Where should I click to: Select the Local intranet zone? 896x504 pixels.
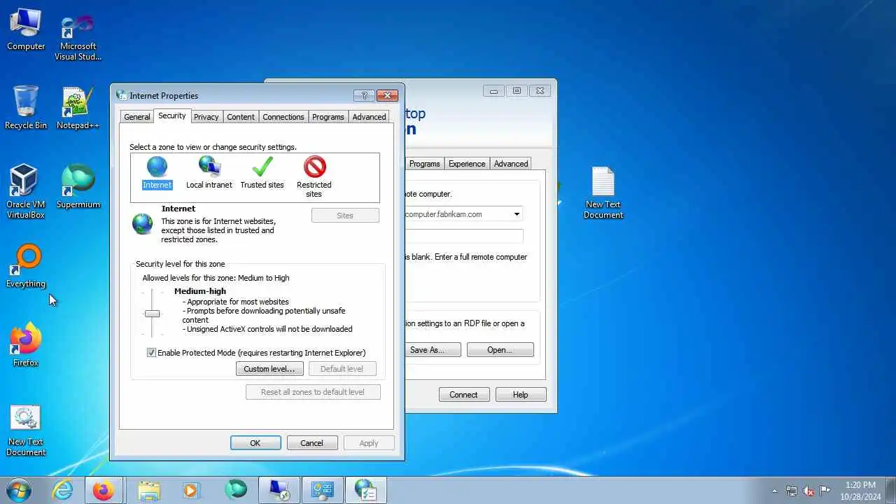[209, 173]
